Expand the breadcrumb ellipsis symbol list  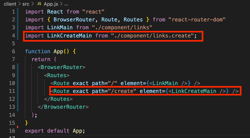(x=66, y=4)
